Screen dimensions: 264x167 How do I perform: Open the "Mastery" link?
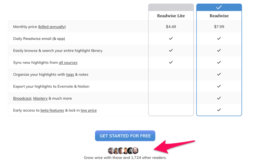coord(40,98)
